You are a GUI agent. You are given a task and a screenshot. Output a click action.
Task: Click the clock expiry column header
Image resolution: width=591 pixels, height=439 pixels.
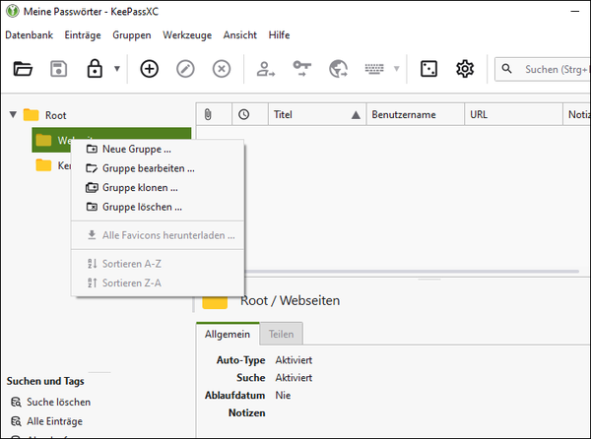coord(250,114)
